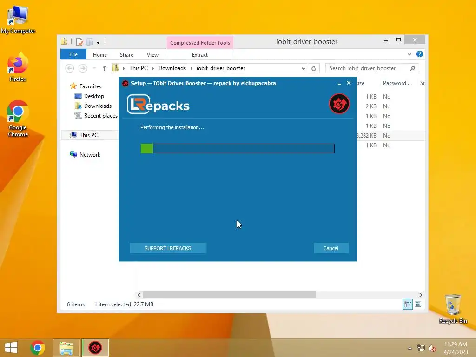Go back in Explorer navigation

click(70, 68)
